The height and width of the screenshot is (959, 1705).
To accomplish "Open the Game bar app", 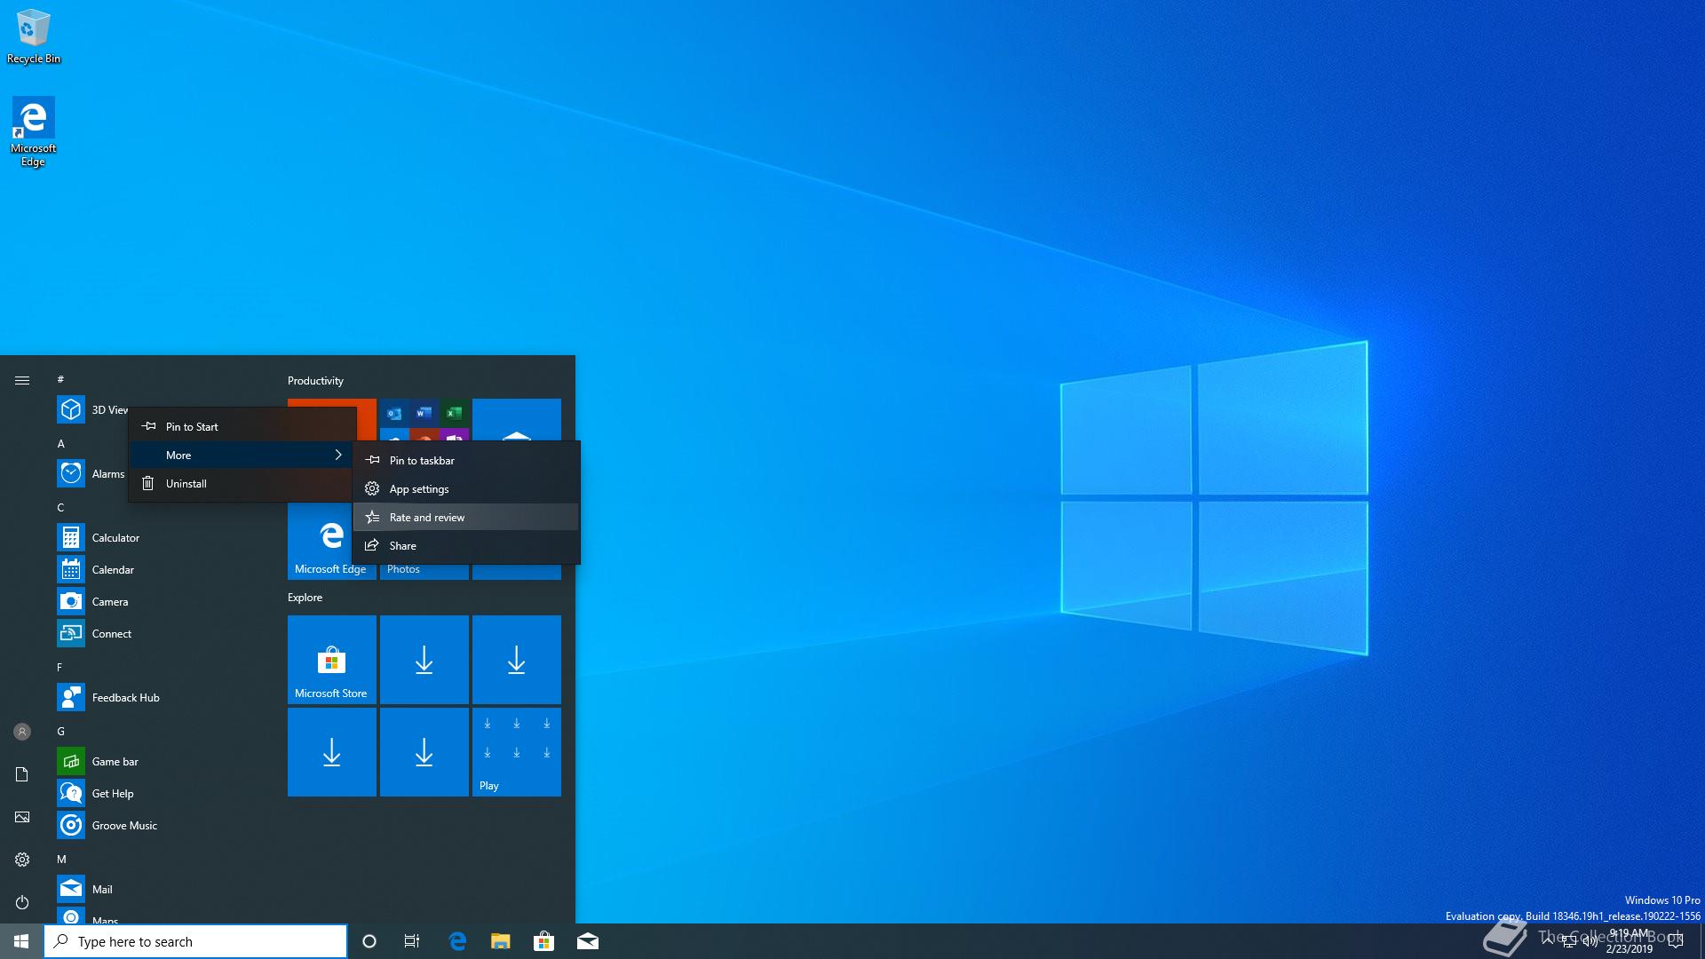I will point(115,762).
